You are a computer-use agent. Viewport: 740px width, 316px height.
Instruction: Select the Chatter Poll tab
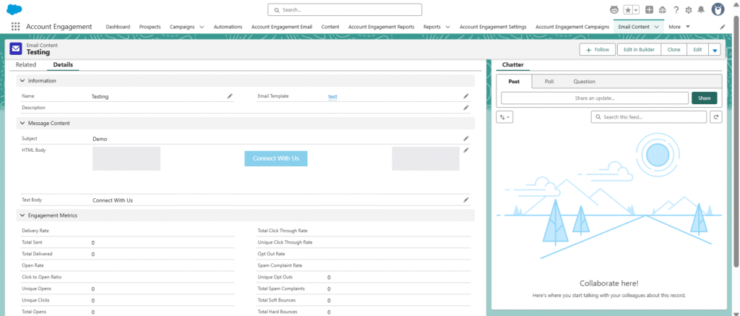(x=549, y=81)
